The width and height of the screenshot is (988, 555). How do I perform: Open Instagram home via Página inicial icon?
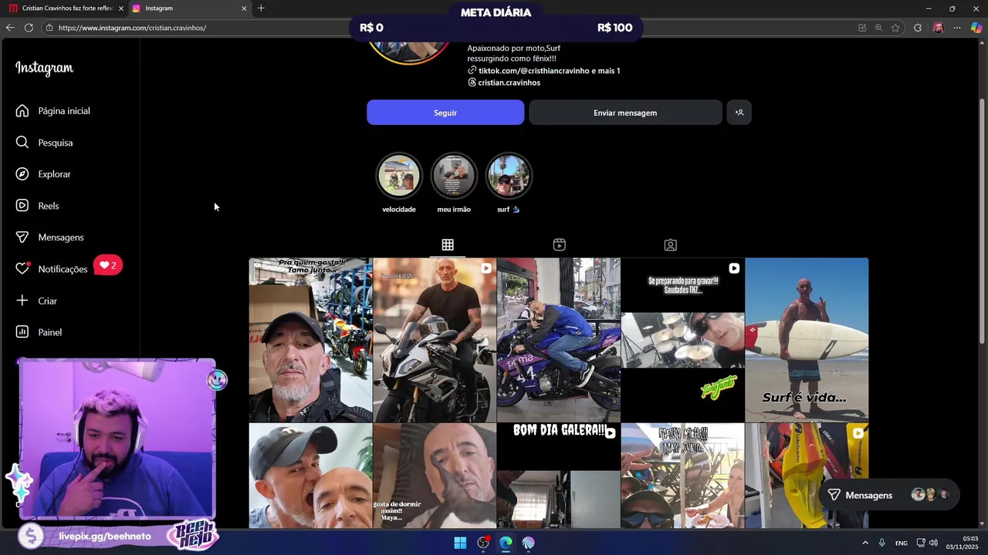pyautogui.click(x=22, y=111)
